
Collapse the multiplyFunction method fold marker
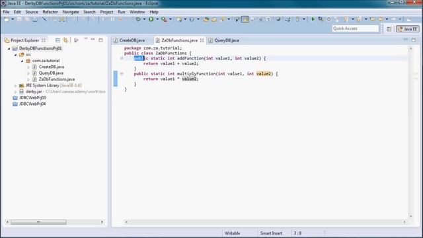coord(122,73)
